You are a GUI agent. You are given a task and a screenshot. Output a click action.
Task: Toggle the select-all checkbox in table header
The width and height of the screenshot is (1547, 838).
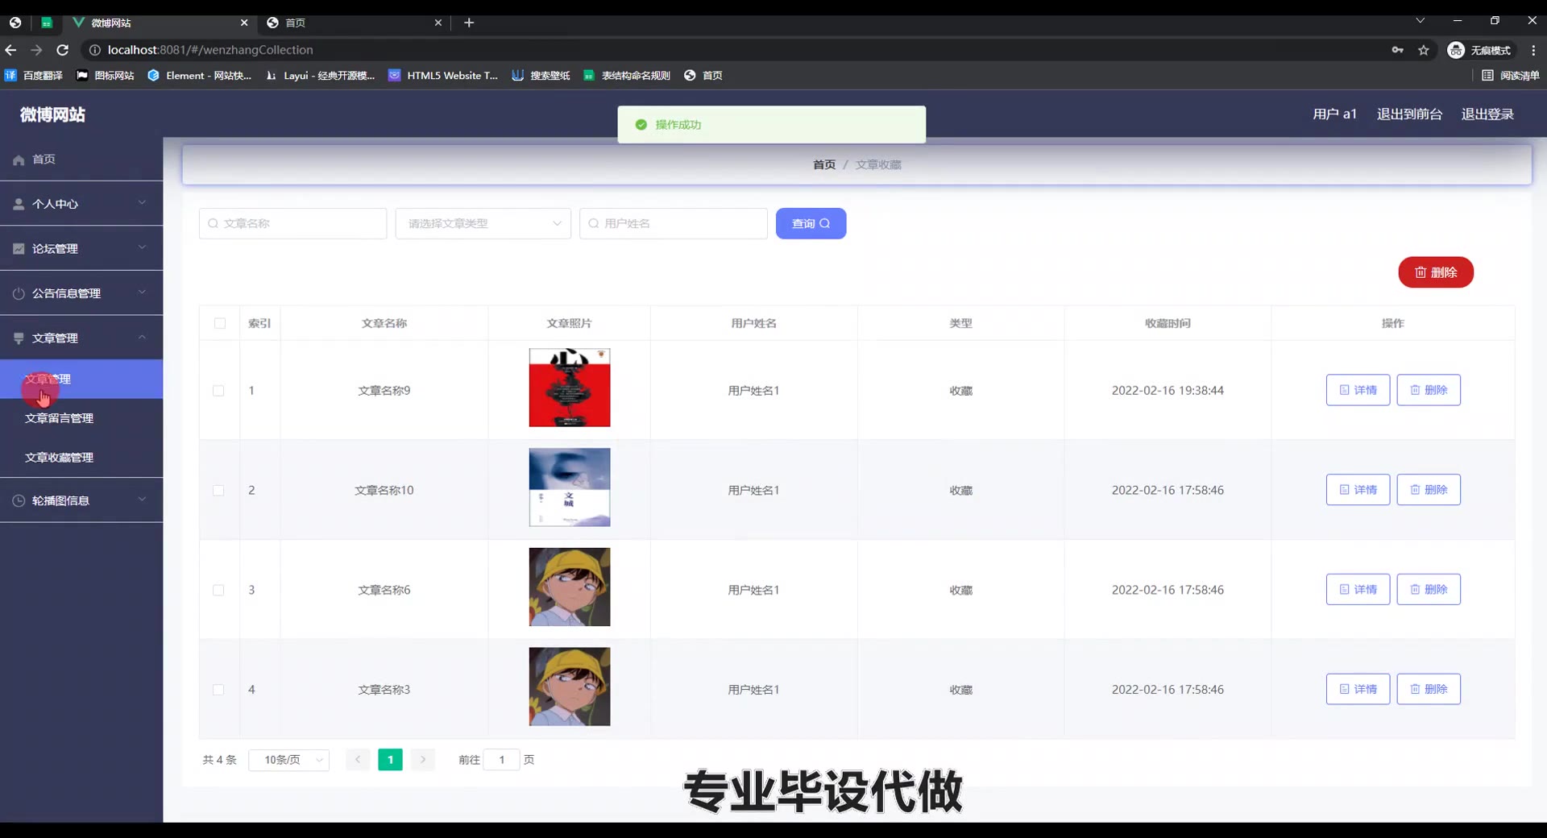pyautogui.click(x=219, y=323)
